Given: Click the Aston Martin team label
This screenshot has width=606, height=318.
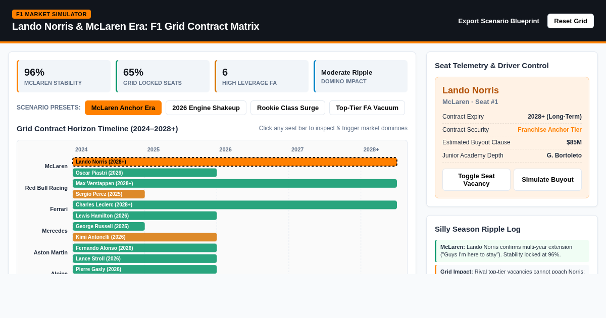Looking at the screenshot, I should [x=50, y=252].
